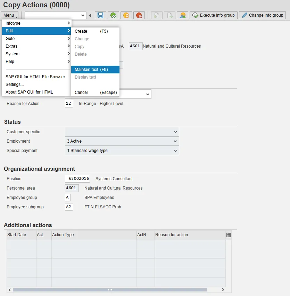This screenshot has height=296, width=290.
Task: Click the small arrow beside command field
Action: tap(90, 15)
